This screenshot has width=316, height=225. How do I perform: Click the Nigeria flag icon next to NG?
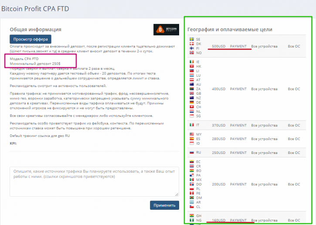click(192, 220)
